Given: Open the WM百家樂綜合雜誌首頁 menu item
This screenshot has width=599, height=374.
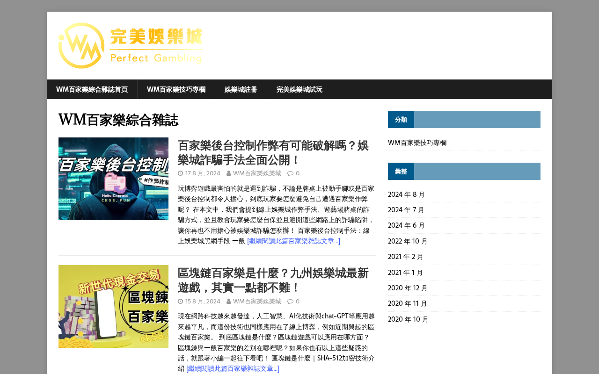Looking at the screenshot, I should tap(92, 89).
